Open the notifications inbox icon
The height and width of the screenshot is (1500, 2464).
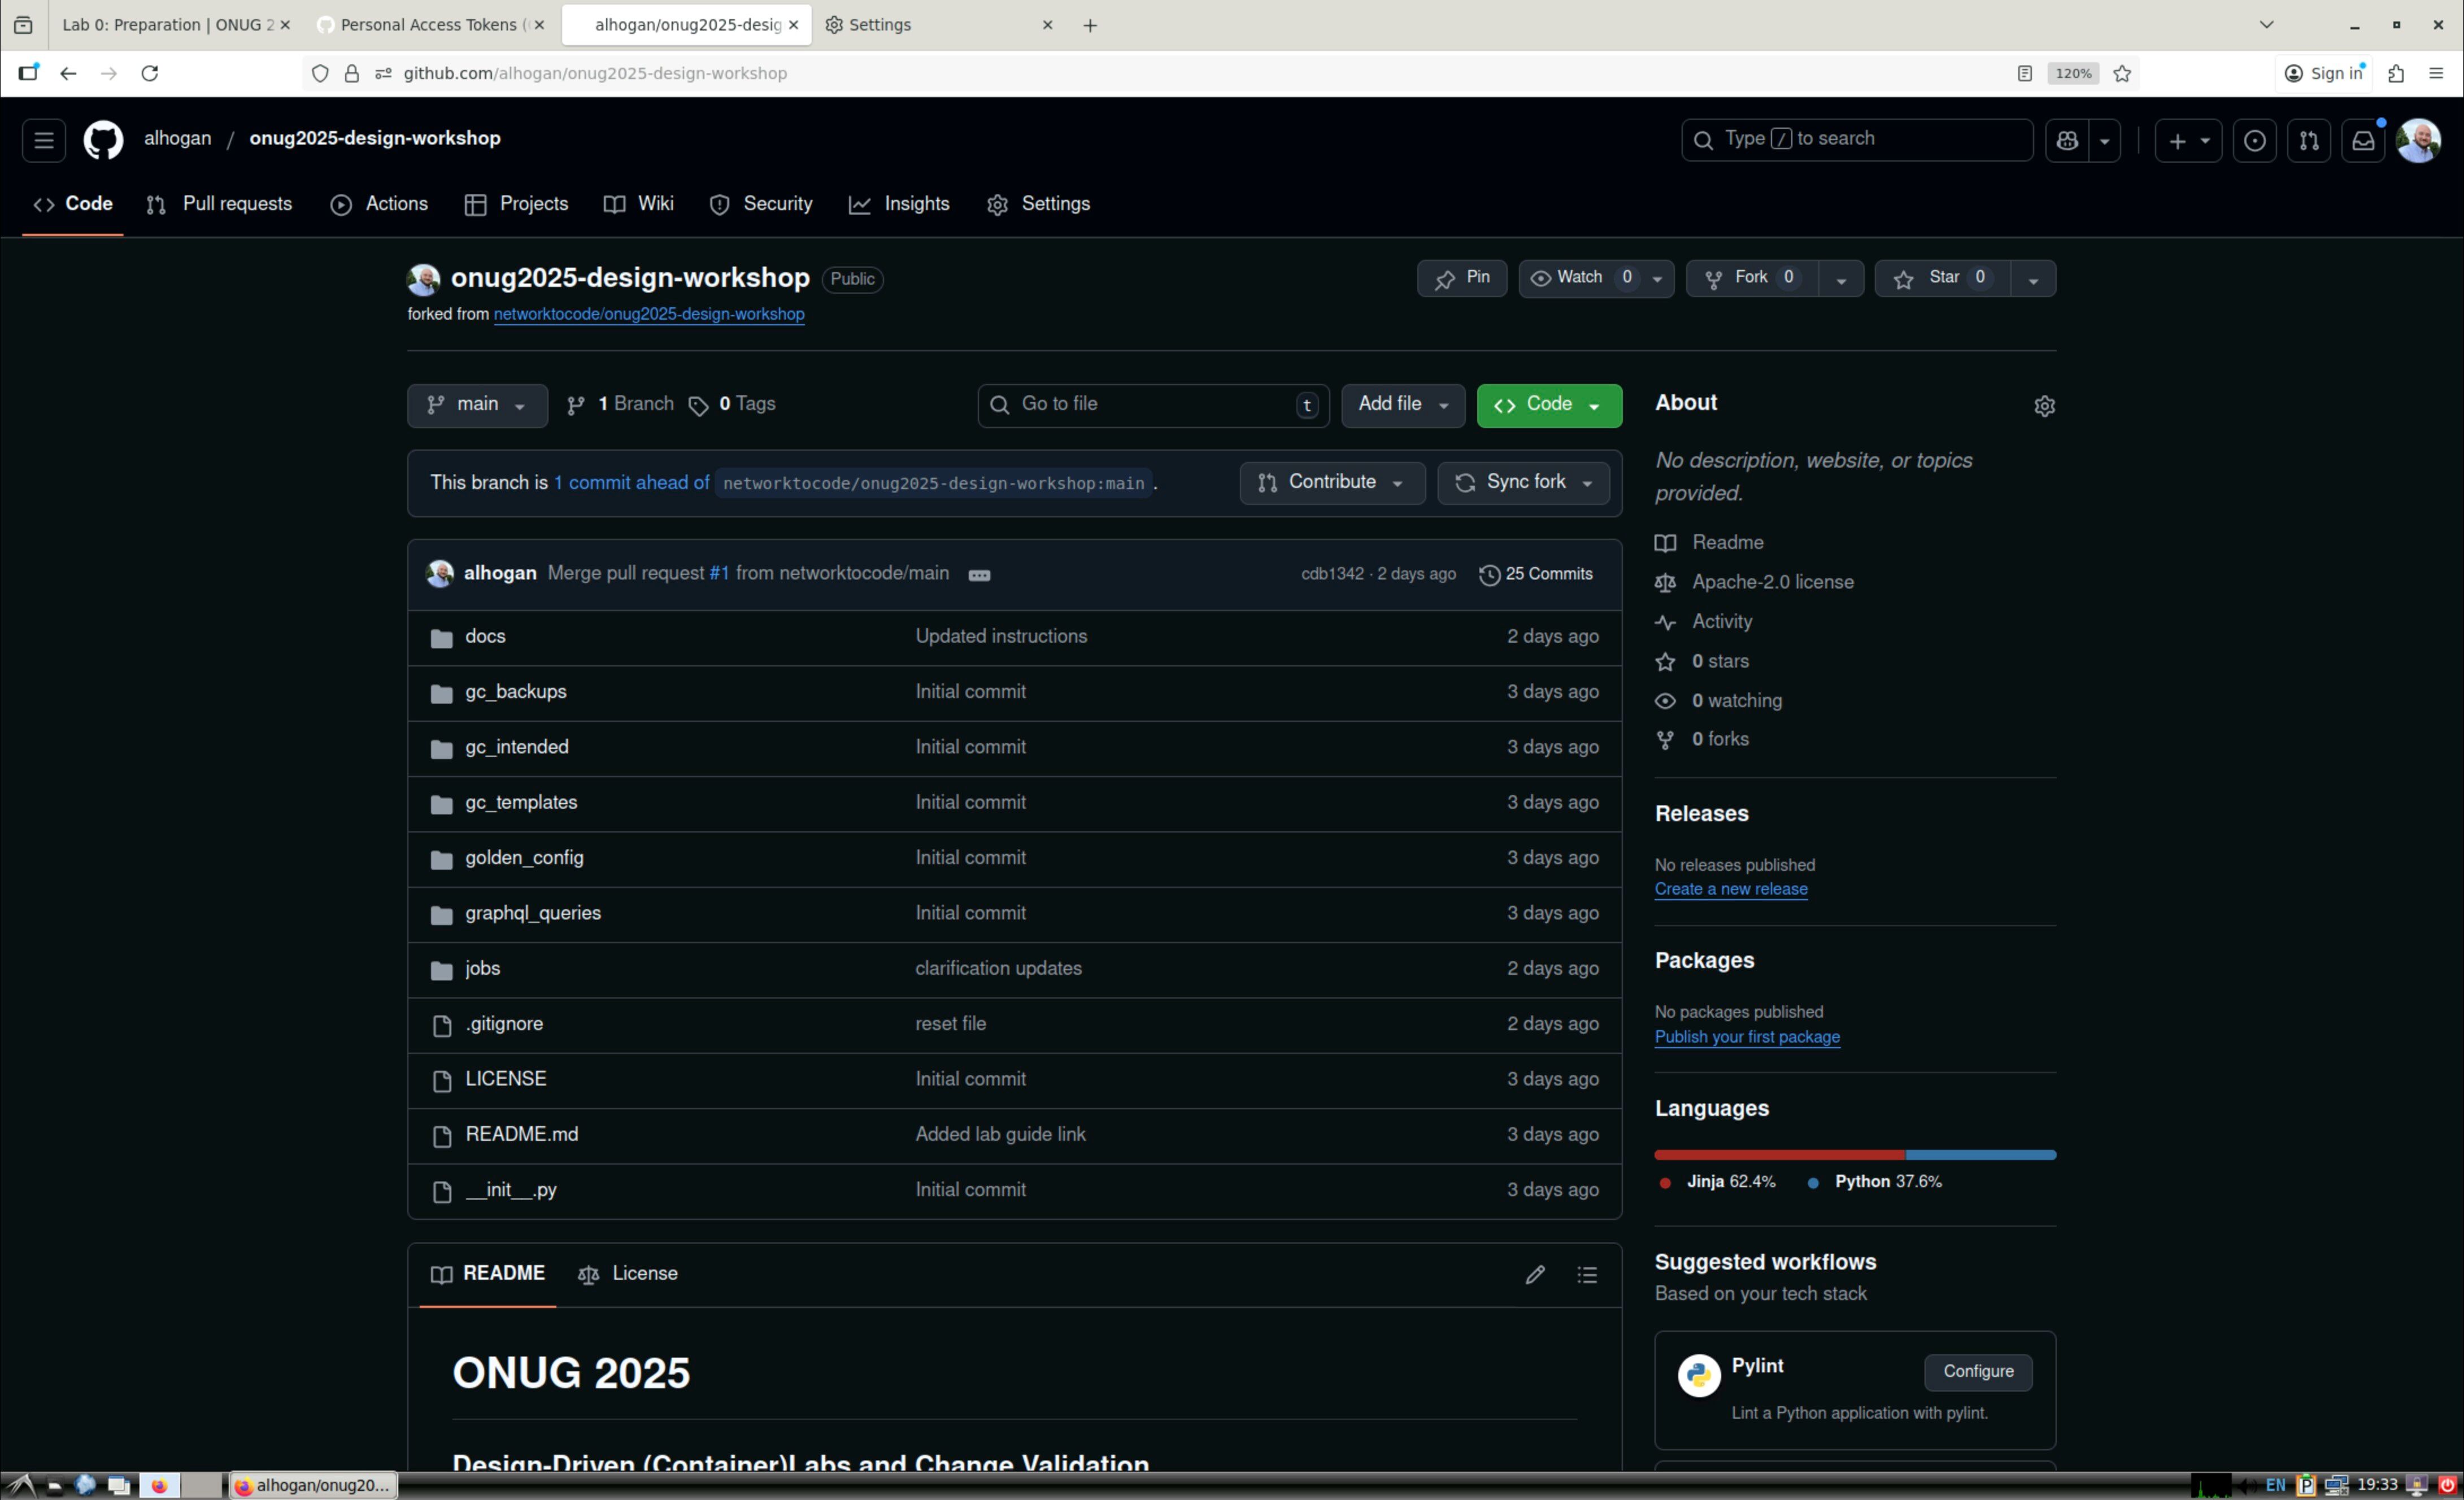point(2363,141)
